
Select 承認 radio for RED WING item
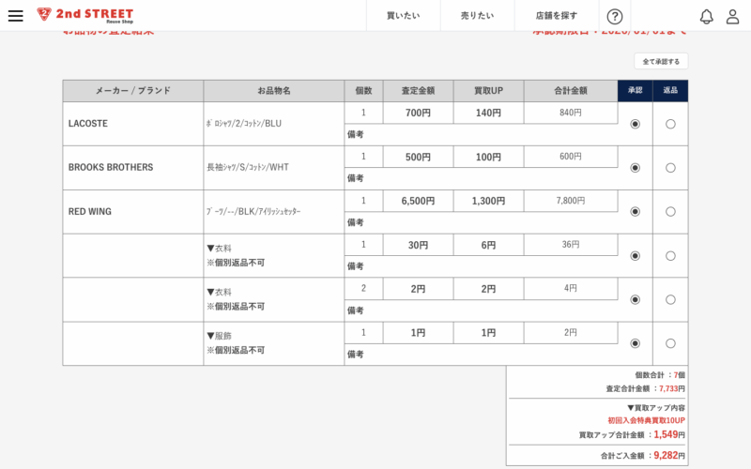636,212
